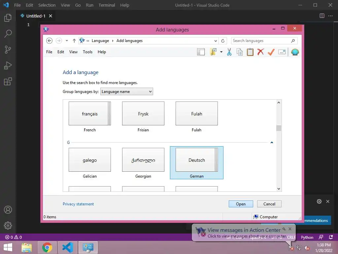The width and height of the screenshot is (338, 254).
Task: Open the recent locations dropdown arrow
Action: pyautogui.click(x=67, y=41)
